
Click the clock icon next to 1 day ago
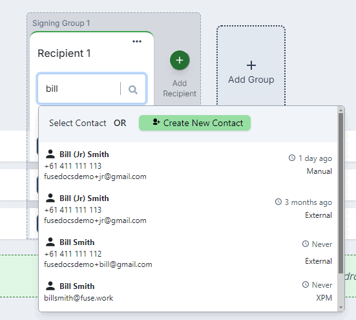click(292, 158)
